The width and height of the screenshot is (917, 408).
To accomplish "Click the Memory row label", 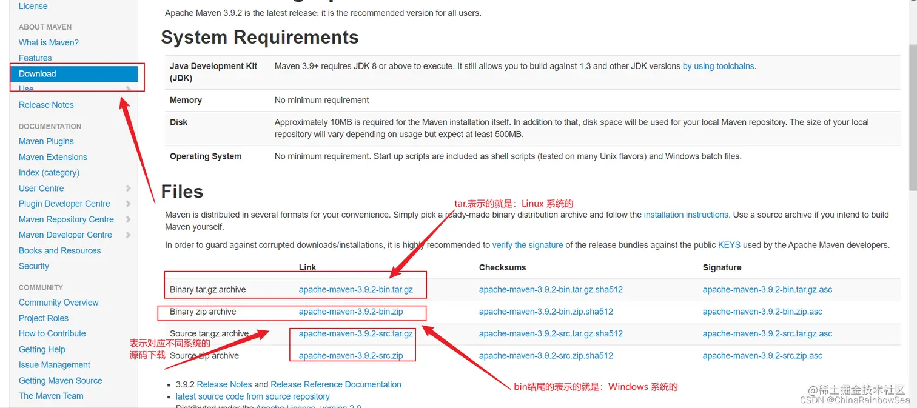I will coord(186,101).
